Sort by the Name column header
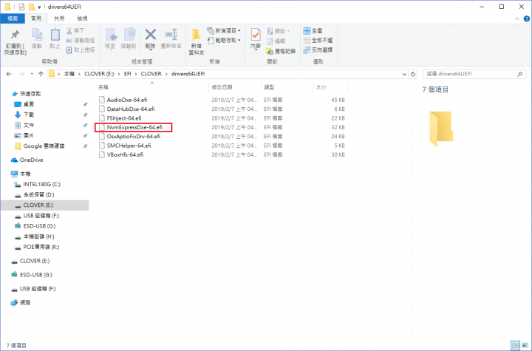 click(x=103, y=87)
